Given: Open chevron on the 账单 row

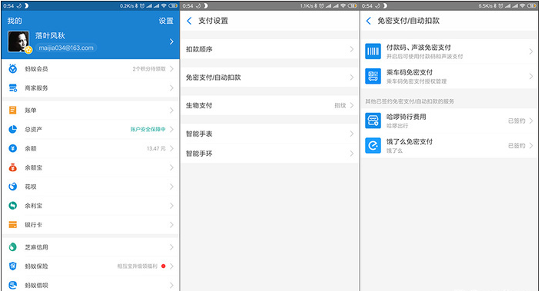Looking at the screenshot, I should tap(171, 111).
